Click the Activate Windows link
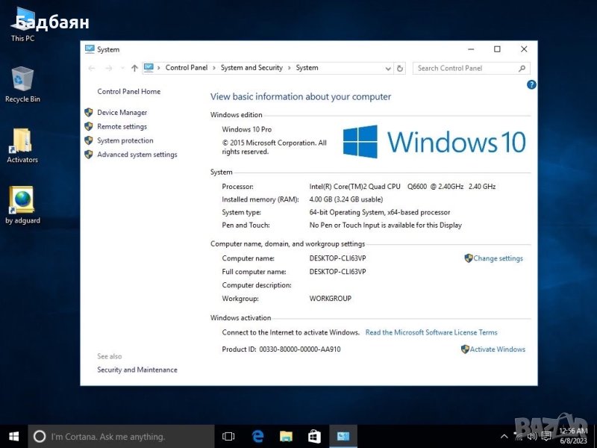 (x=497, y=349)
